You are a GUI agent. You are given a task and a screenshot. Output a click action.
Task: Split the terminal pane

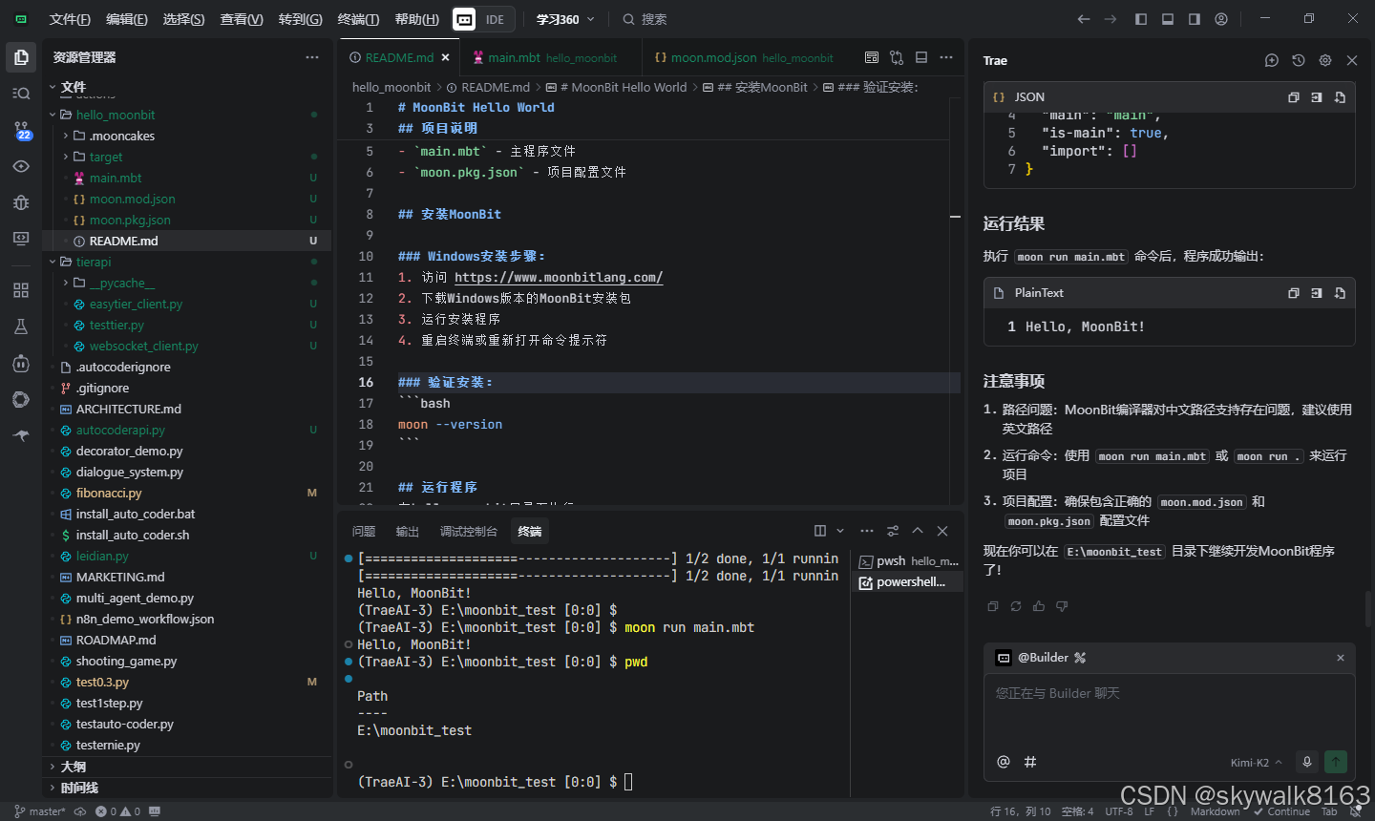pos(820,531)
